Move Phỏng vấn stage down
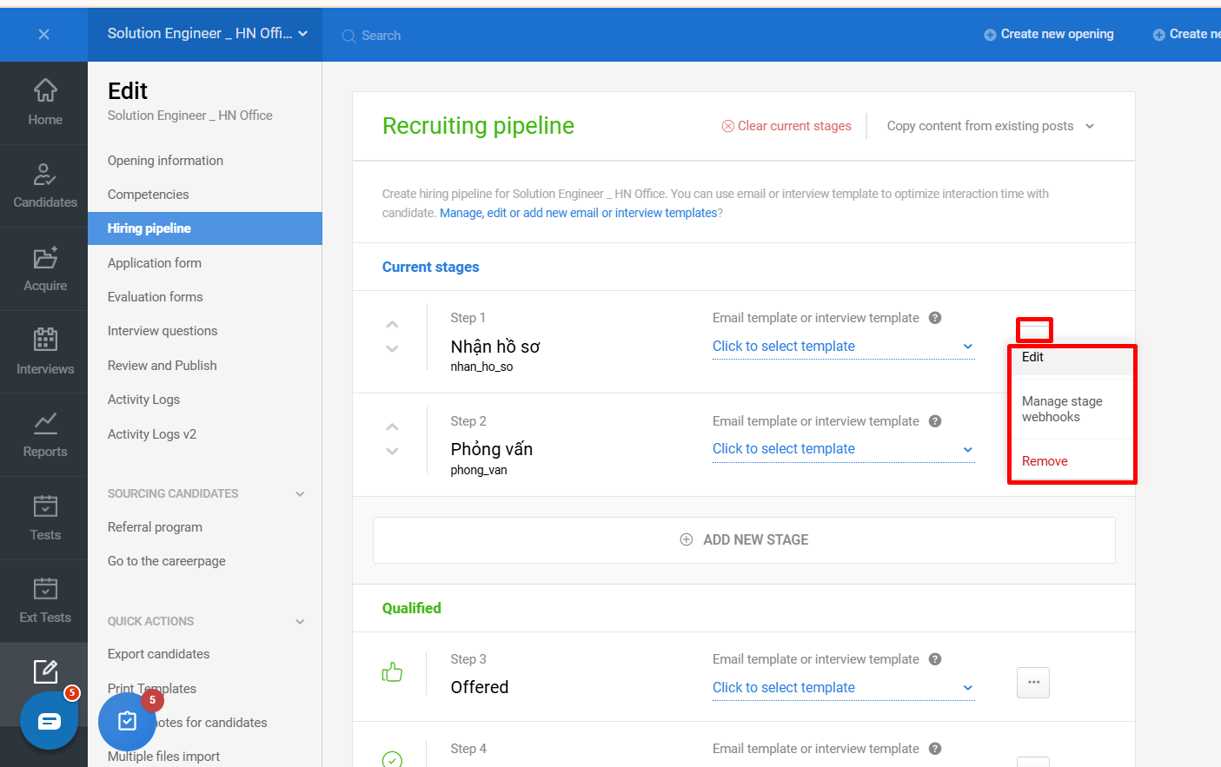 point(392,452)
